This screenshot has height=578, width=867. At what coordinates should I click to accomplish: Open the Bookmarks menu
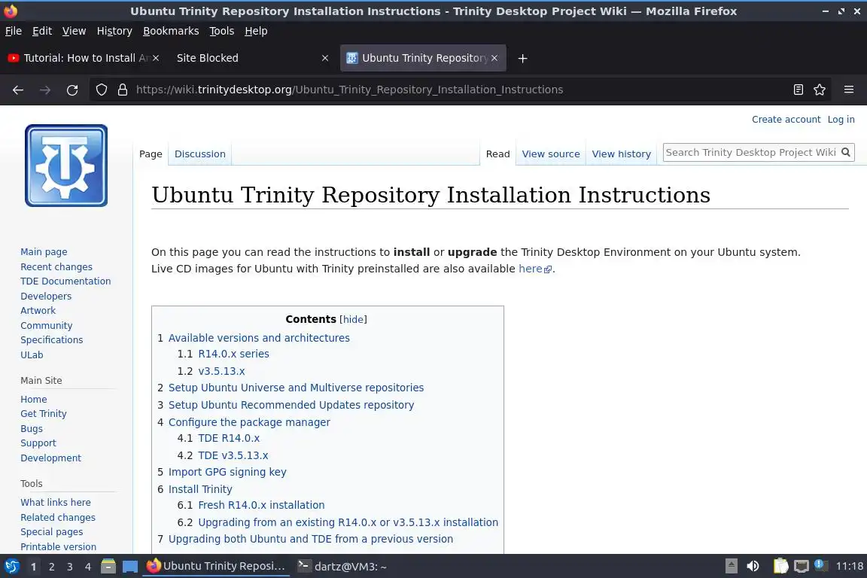(x=171, y=31)
